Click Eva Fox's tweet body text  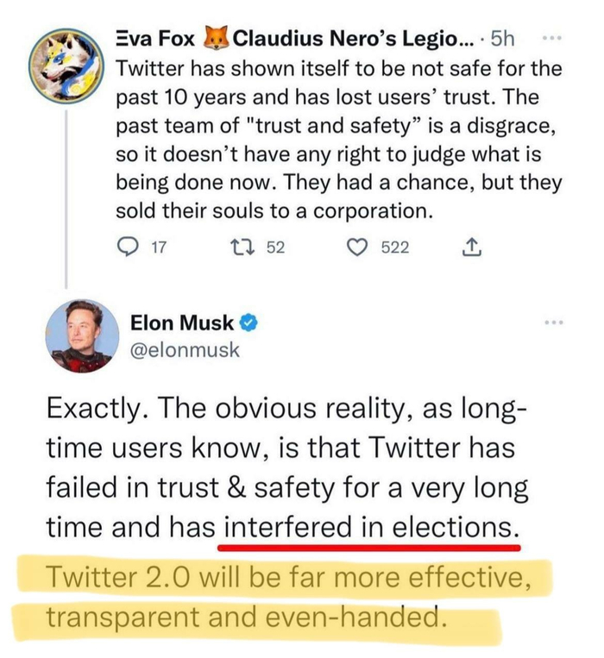click(x=337, y=138)
